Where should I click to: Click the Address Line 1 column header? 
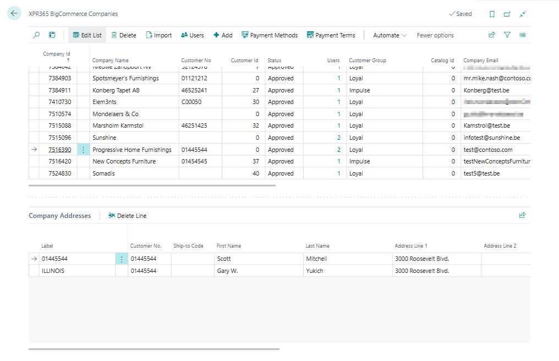(x=410, y=246)
